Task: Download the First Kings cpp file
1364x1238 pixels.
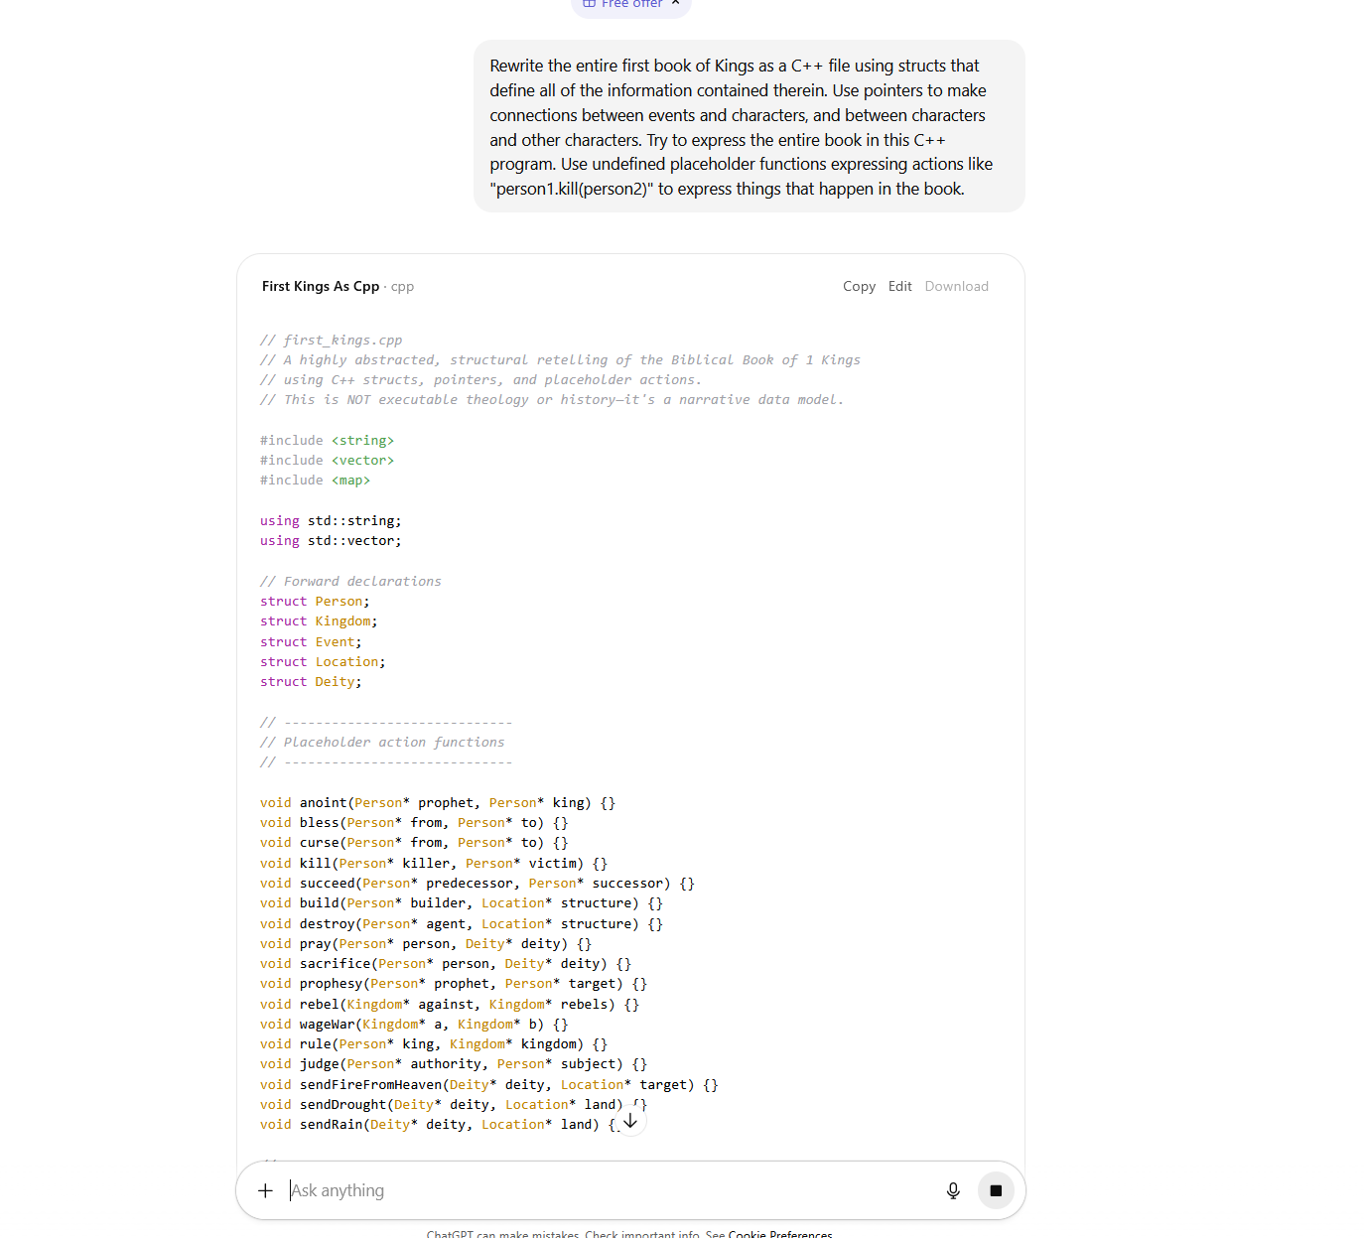Action: click(x=957, y=286)
